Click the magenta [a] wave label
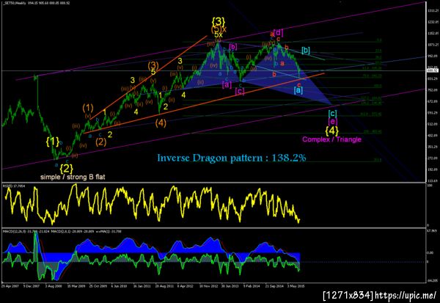 pos(227,84)
